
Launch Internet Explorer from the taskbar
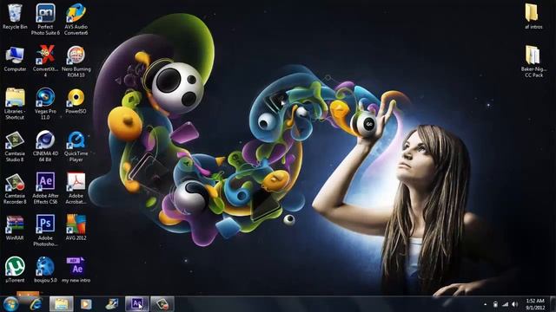pyautogui.click(x=36, y=304)
